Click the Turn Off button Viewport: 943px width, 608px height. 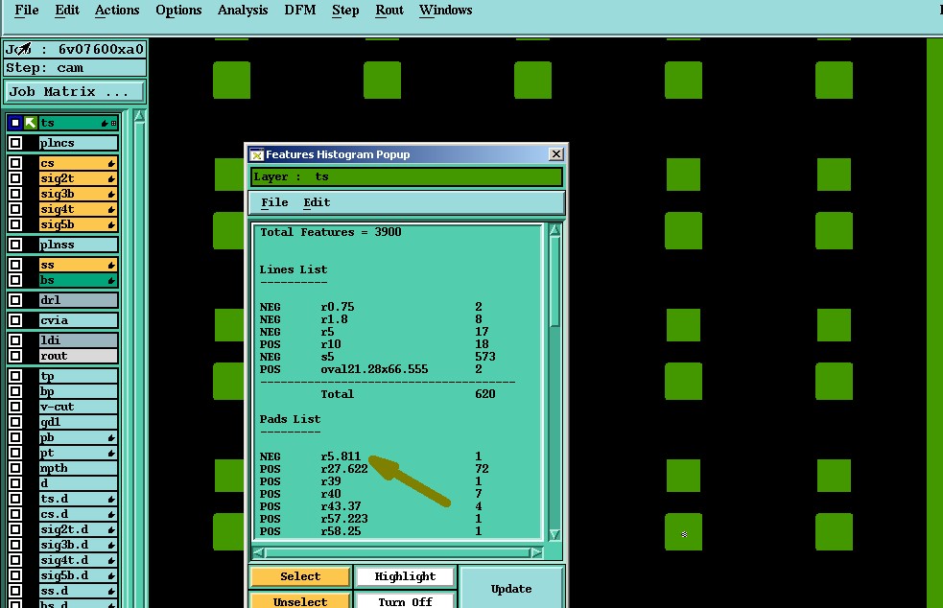coord(405,601)
